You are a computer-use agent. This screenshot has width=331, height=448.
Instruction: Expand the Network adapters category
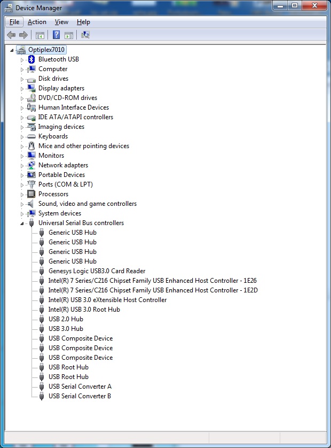(22, 166)
